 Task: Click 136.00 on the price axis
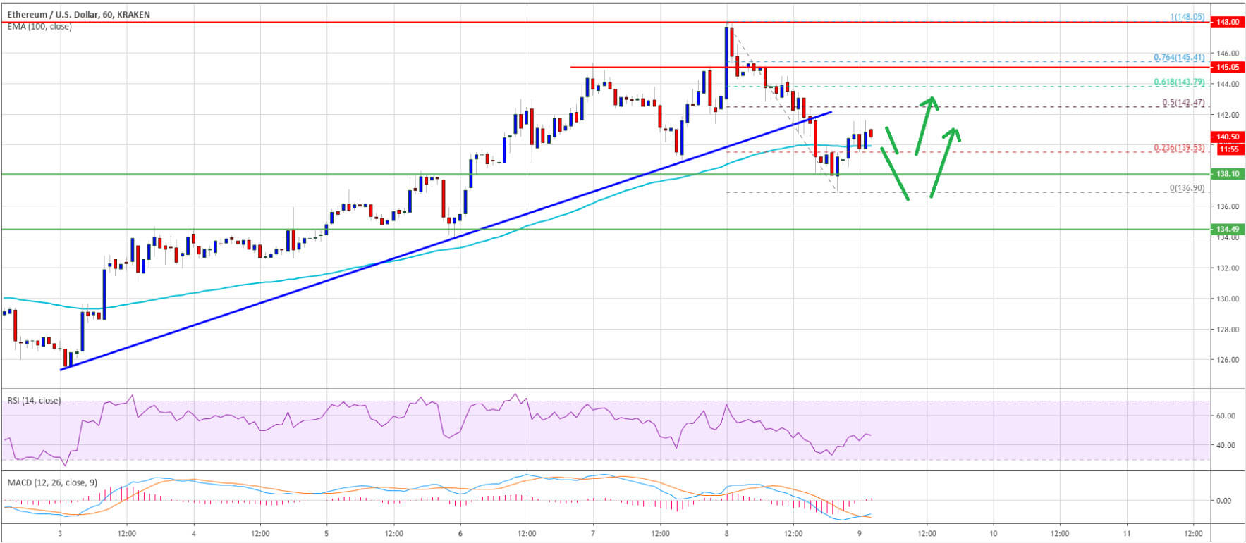[x=1228, y=207]
